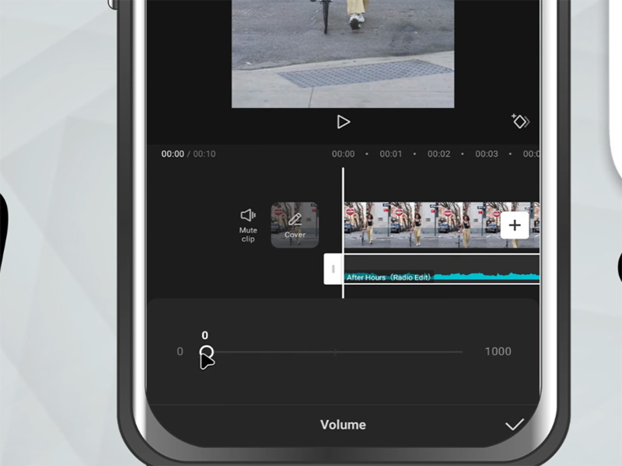Tap the 00:10 duration display
The height and width of the screenshot is (466, 622).
[201, 154]
